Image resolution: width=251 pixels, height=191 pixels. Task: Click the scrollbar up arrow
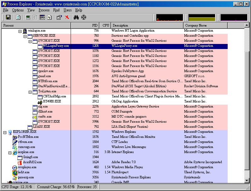247,25
